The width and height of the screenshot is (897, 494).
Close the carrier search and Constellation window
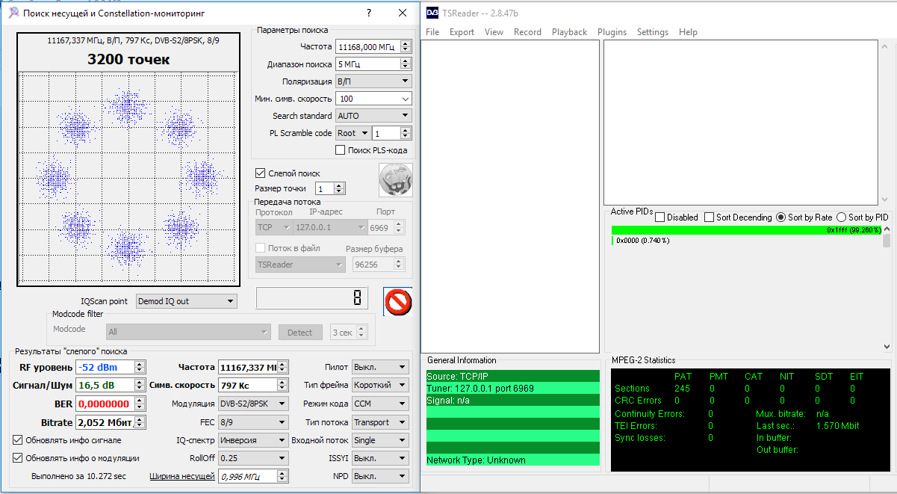[x=403, y=13]
